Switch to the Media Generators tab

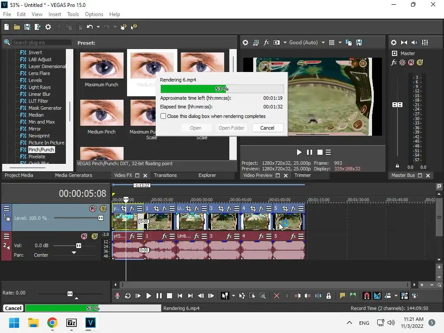[x=74, y=175]
